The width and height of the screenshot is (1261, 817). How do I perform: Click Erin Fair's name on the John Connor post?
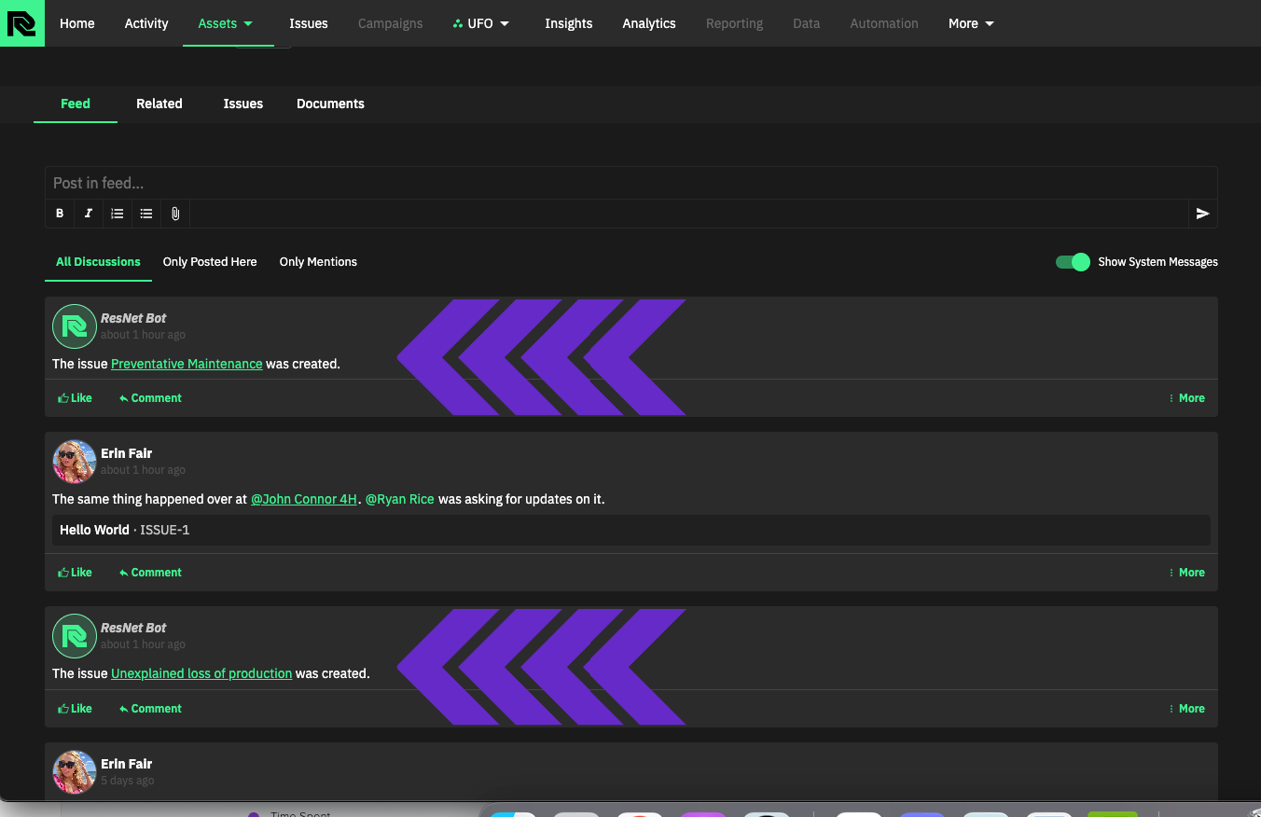tap(126, 453)
